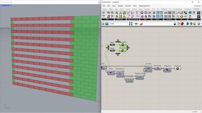This screenshot has height=113, width=202.
Task: Select the Member Index component
Action: (140, 77)
